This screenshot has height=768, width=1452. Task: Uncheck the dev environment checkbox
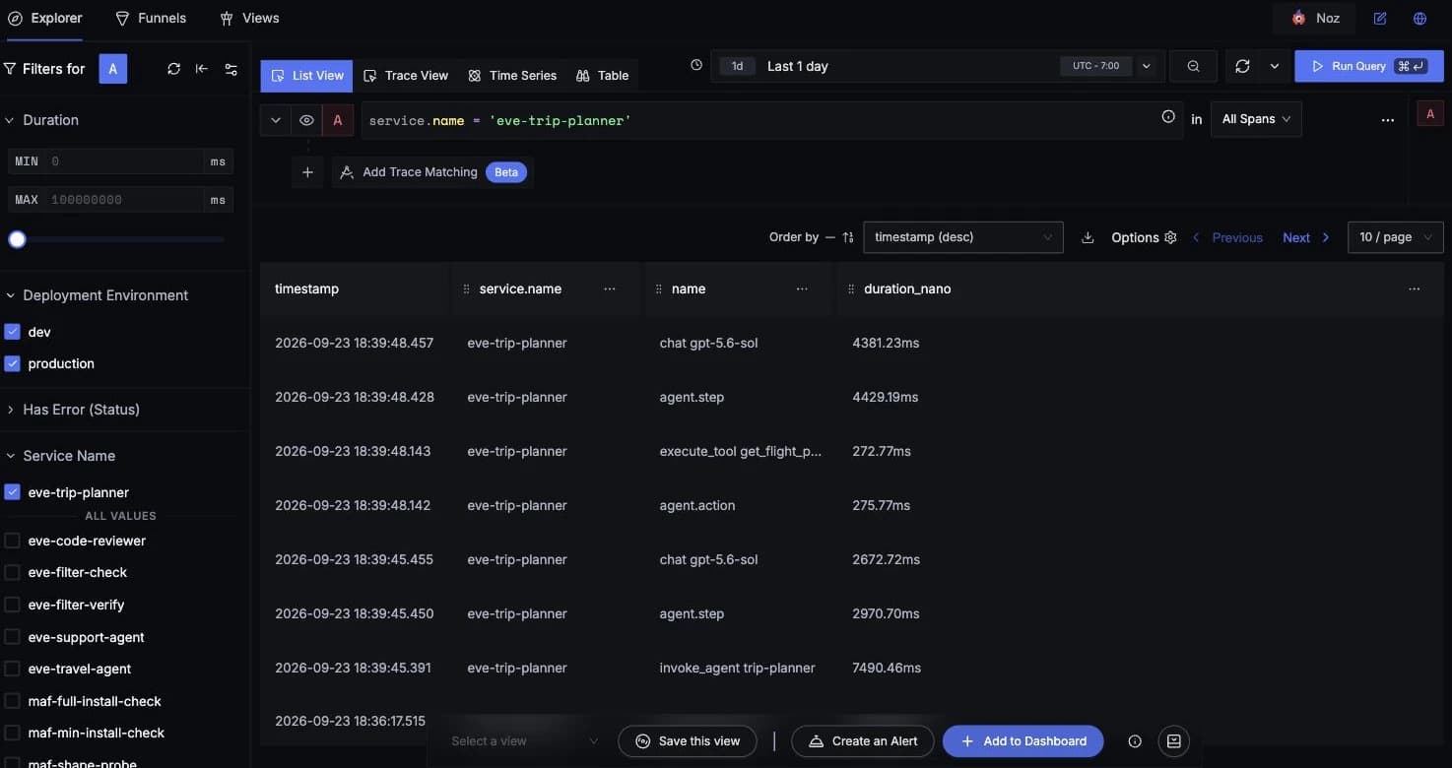tap(13, 332)
